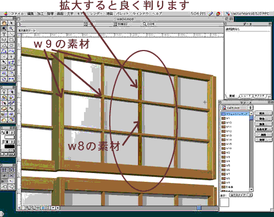Select the arrow selection tool
274x217 pixels.
[11, 23]
